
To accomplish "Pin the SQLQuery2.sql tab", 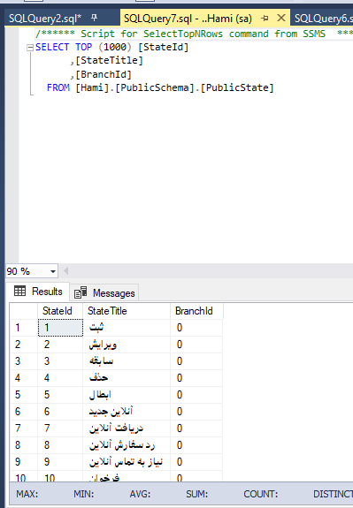I will click(x=95, y=18).
